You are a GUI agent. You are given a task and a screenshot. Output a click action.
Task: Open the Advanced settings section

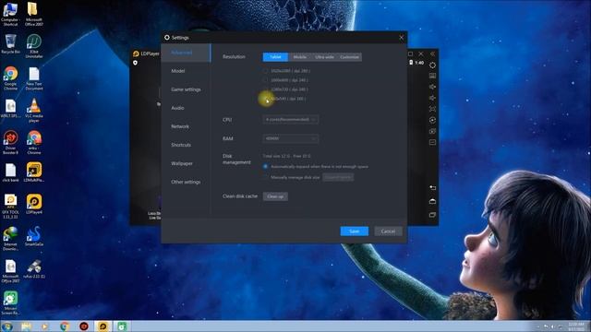pos(187,53)
